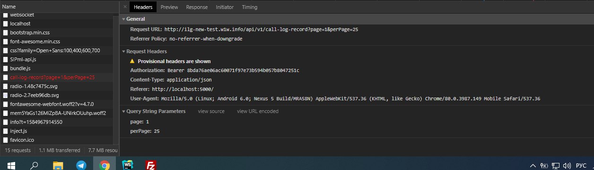Viewport: 594px width, 170px height.
Task: Select the mem5YaGs126MiZpBA-UNirkOUuhp.woff2 request
Action: click(x=57, y=113)
